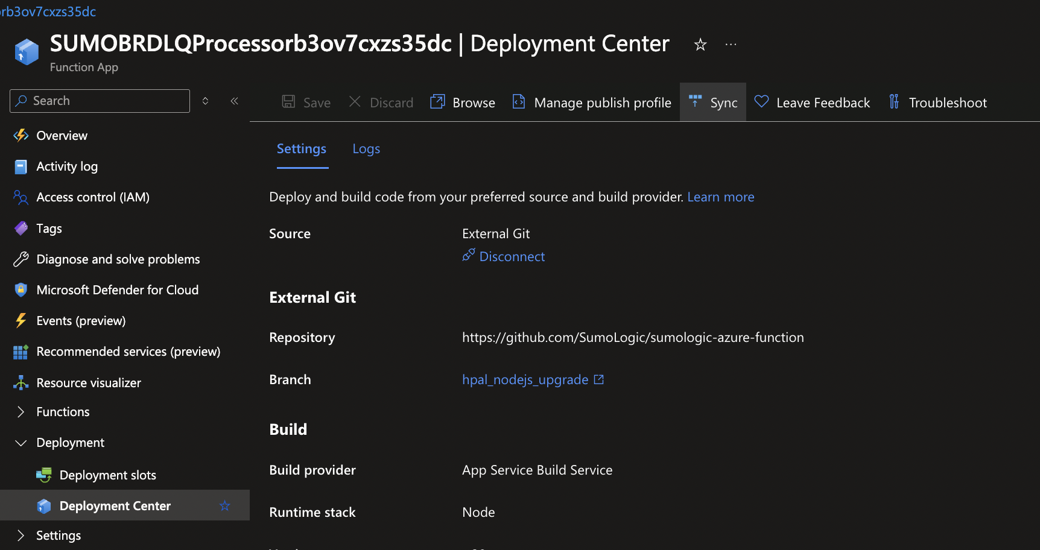Open Diagnose and solve problems
Viewport: 1040px width, 550px height.
tap(118, 259)
